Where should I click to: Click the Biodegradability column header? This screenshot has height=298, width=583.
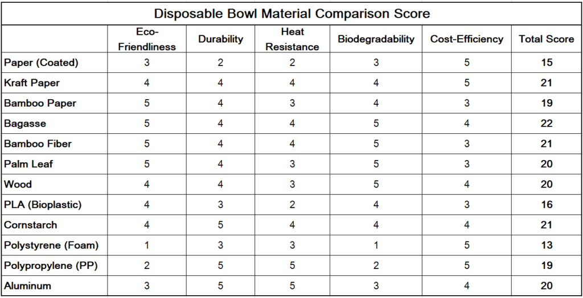pos(376,39)
